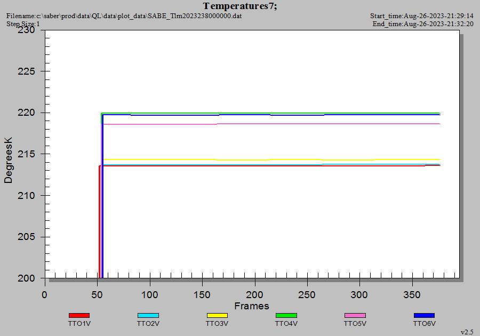The image size is (480, 336).
Task: Click the green TTO4V legend swatch
Action: pyautogui.click(x=286, y=315)
